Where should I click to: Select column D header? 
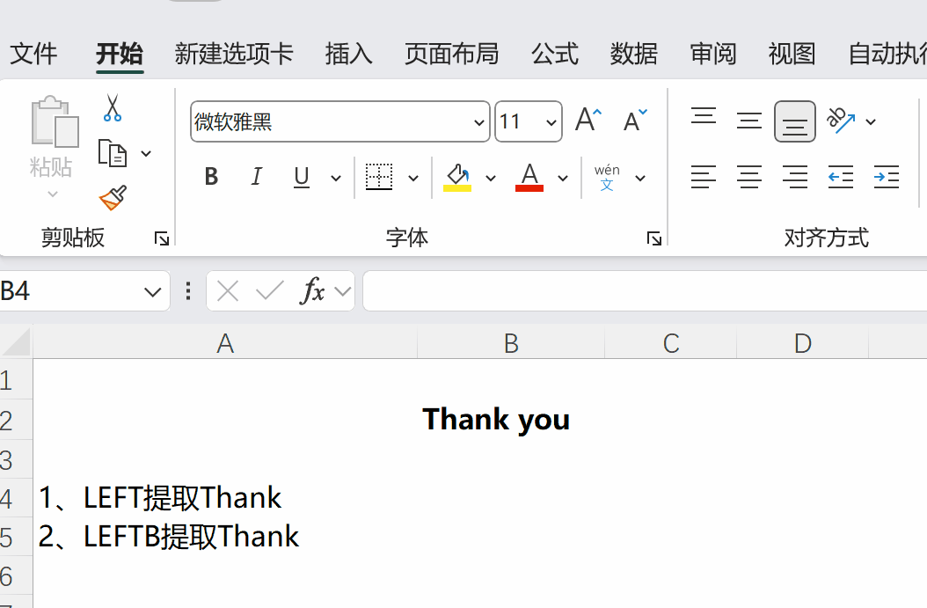803,343
